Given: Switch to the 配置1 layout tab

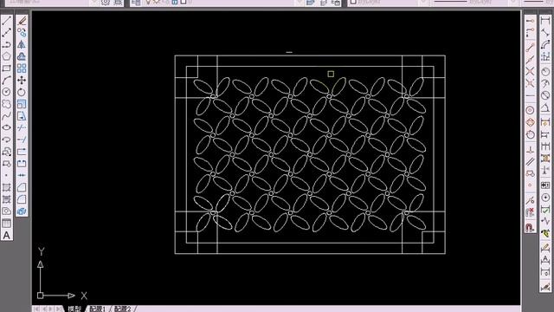Looking at the screenshot, I should pyautogui.click(x=98, y=309).
